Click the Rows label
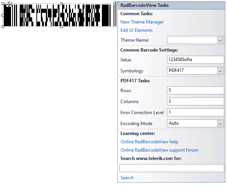Viewport: 228px width, 188px height. 126,91
